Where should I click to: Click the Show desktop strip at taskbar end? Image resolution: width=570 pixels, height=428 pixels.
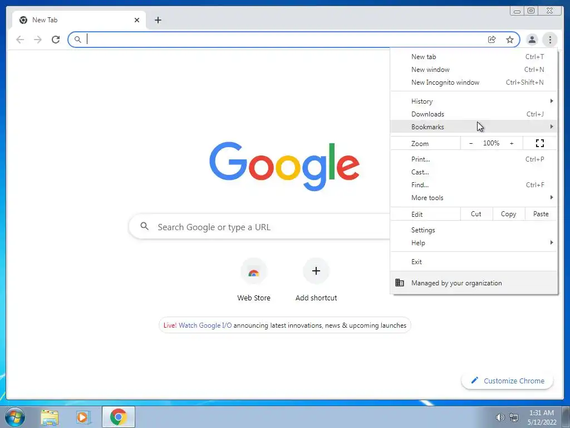coord(566,417)
